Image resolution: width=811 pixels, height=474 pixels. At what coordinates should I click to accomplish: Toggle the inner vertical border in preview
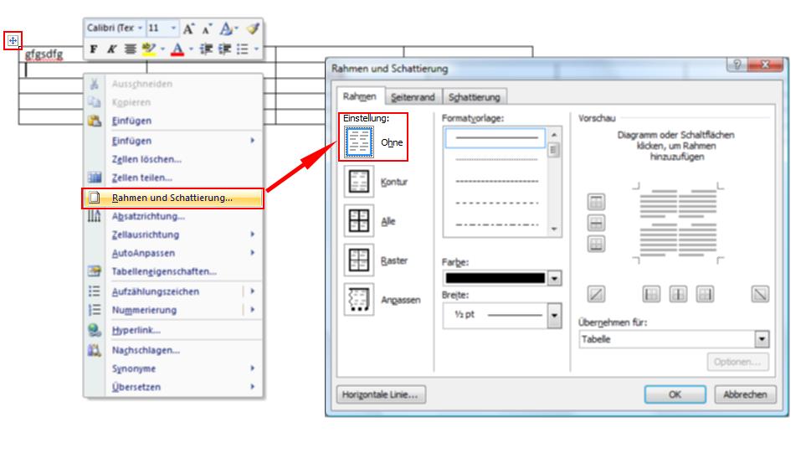click(678, 295)
